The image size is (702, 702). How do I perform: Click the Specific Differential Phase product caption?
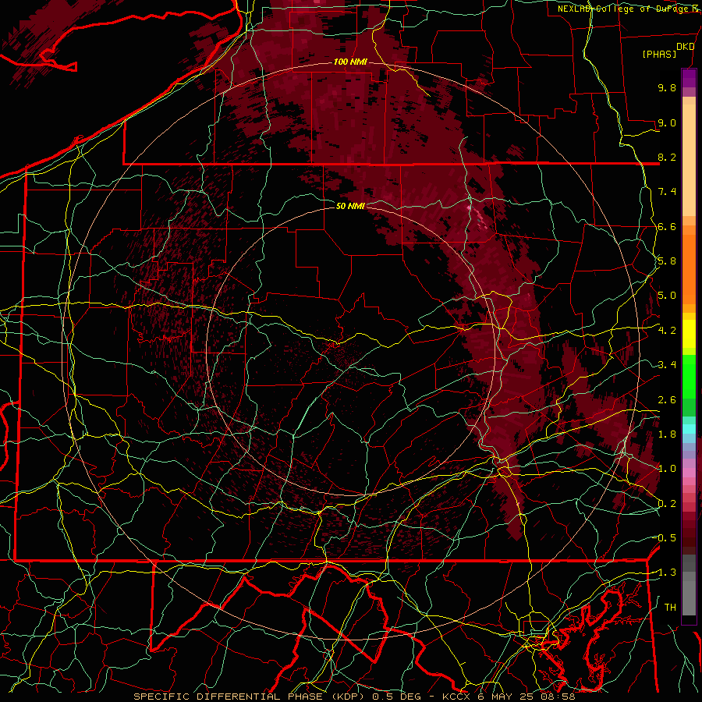(x=355, y=697)
